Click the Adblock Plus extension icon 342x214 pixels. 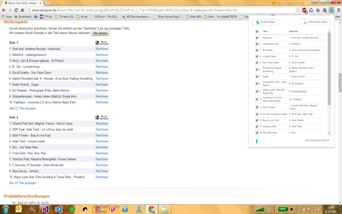(x=304, y=10)
